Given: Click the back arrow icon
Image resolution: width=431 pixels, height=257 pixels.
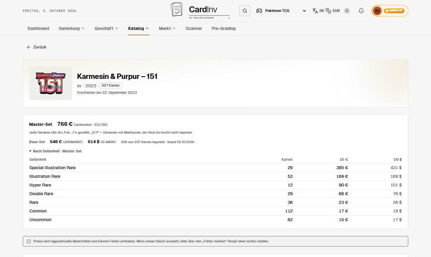Looking at the screenshot, I should click(x=29, y=47).
